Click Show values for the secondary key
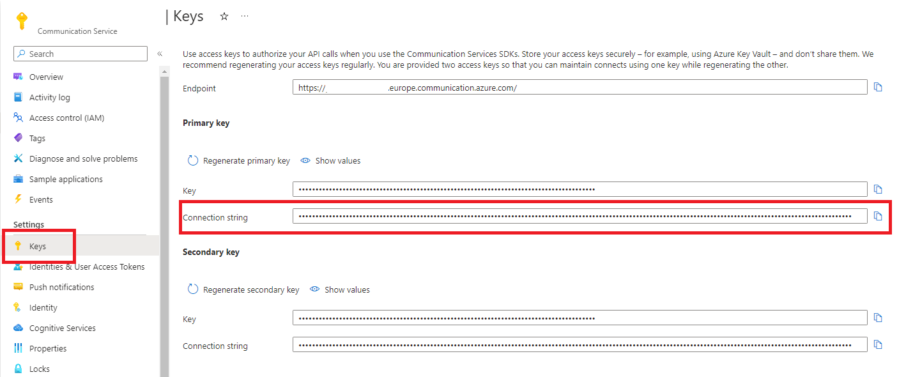The height and width of the screenshot is (377, 906). [x=347, y=289]
